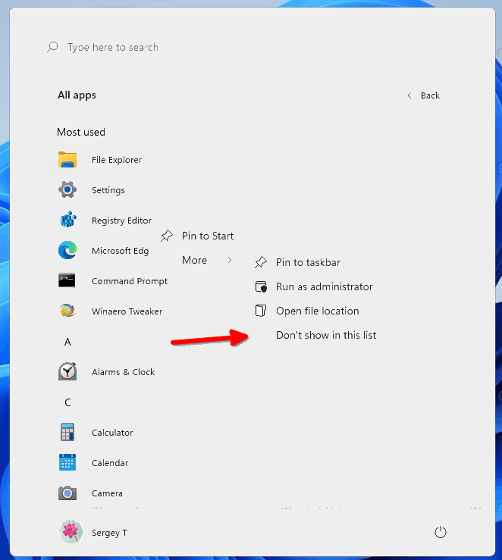Select Run as administrator
502x560 pixels.
coord(324,286)
